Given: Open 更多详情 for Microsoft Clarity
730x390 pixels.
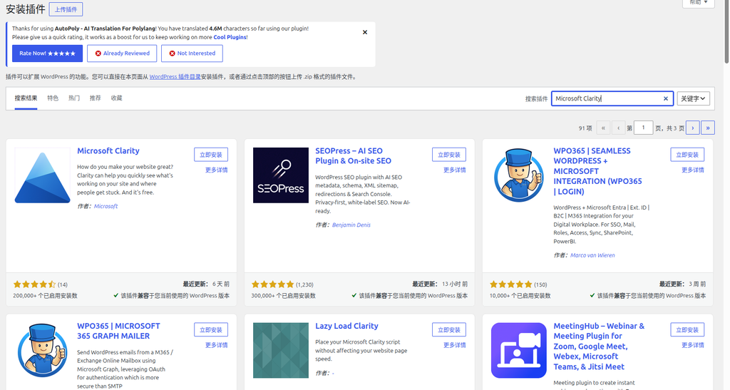Looking at the screenshot, I should tap(217, 170).
